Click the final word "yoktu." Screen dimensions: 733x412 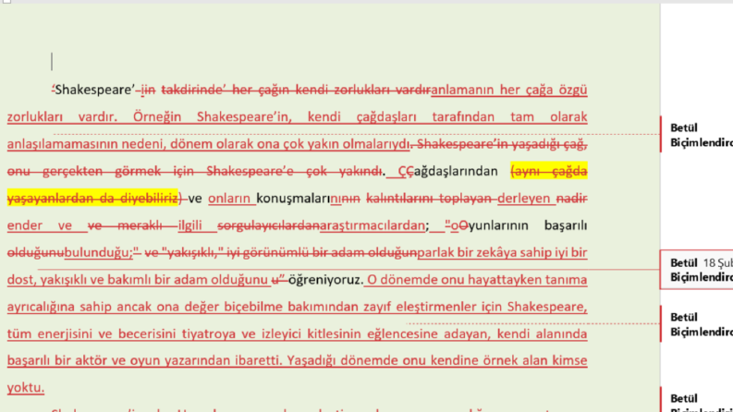(26, 388)
